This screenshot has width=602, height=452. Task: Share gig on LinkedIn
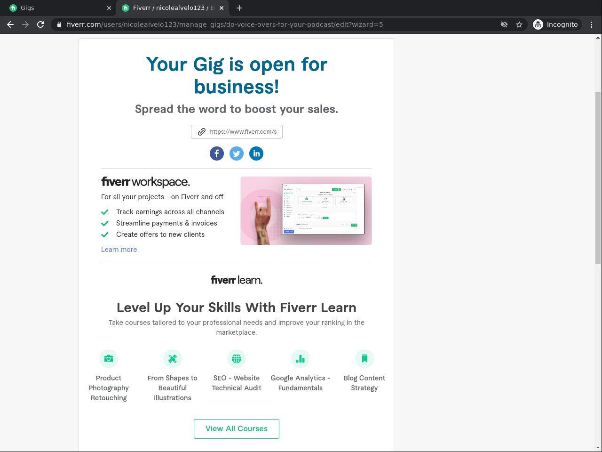(256, 153)
